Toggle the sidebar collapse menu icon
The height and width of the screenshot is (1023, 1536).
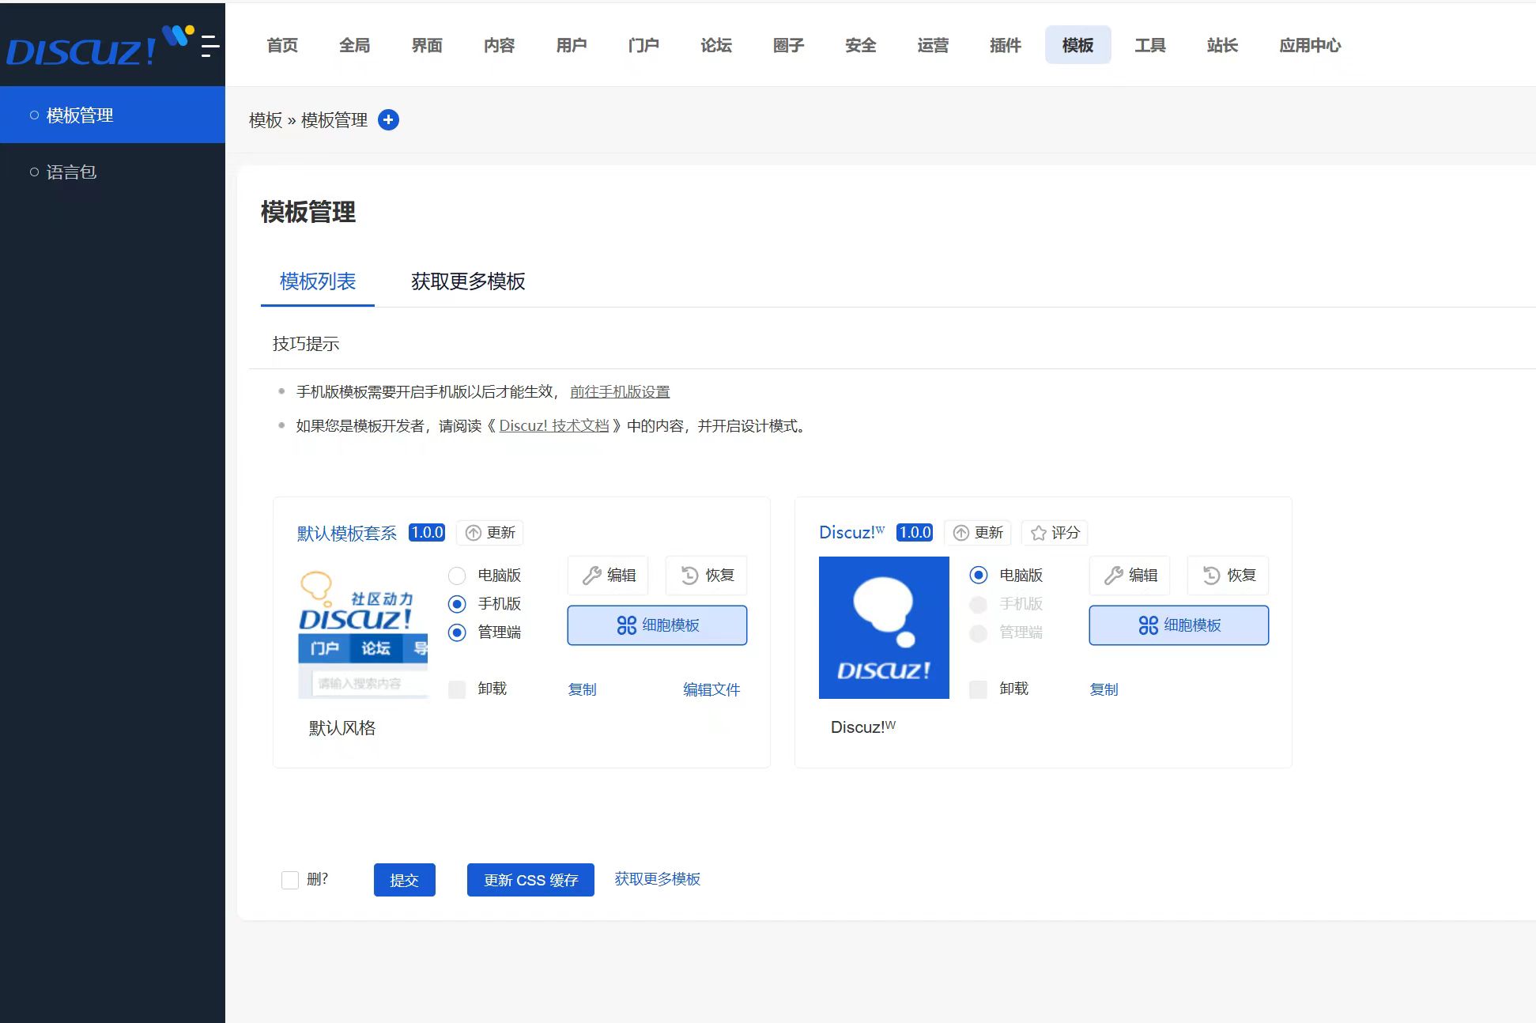tap(209, 46)
